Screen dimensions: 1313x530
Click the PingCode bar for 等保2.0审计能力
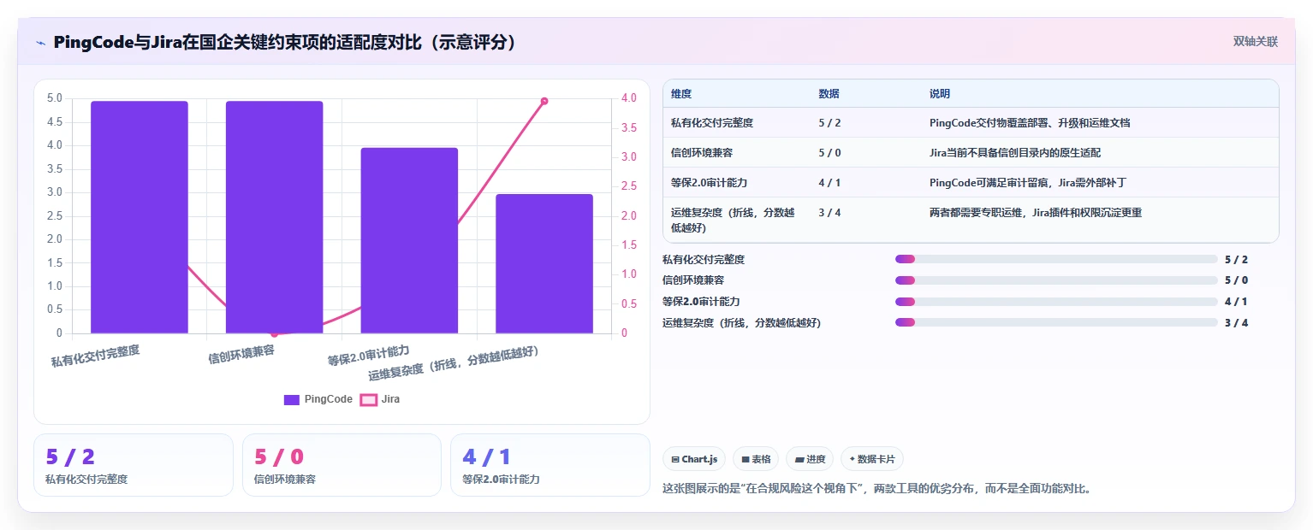(x=409, y=241)
